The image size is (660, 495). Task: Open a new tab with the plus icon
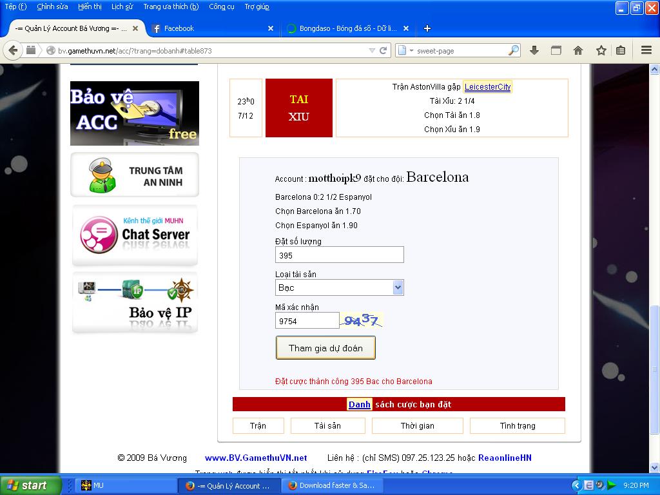tap(427, 28)
